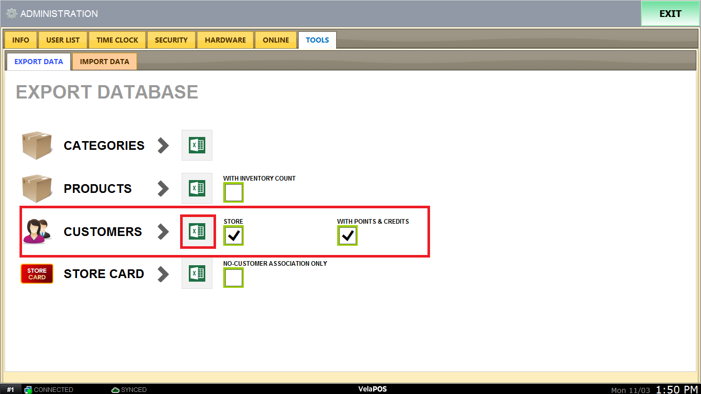
Task: Export Store Card data via Excel icon
Action: tap(197, 273)
